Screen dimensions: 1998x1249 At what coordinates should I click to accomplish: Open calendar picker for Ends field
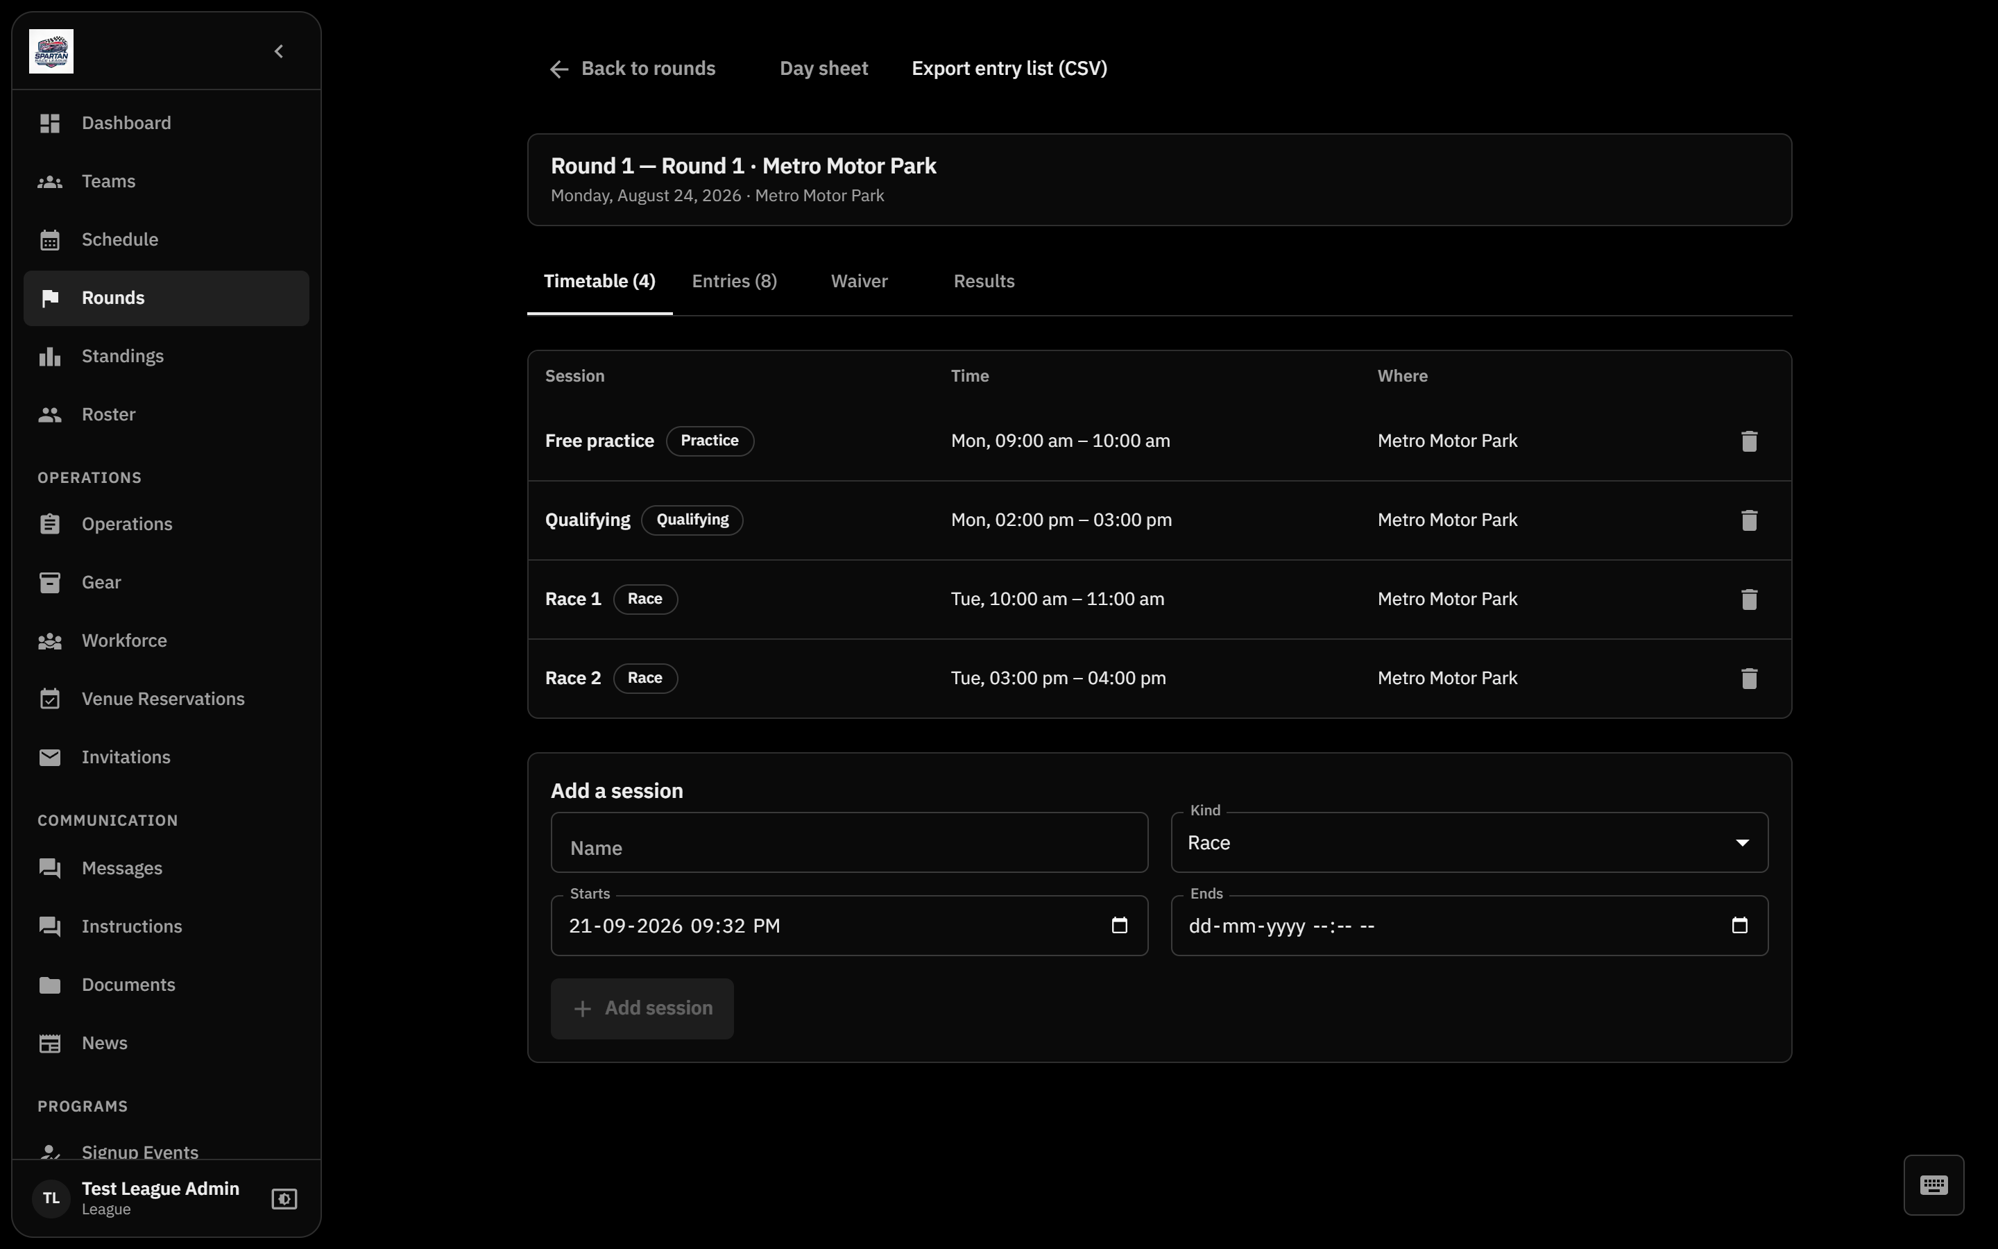click(1739, 925)
